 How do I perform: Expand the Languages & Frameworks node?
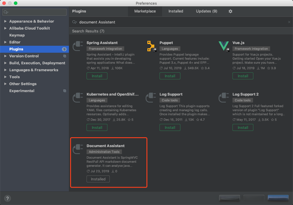tap(6, 70)
